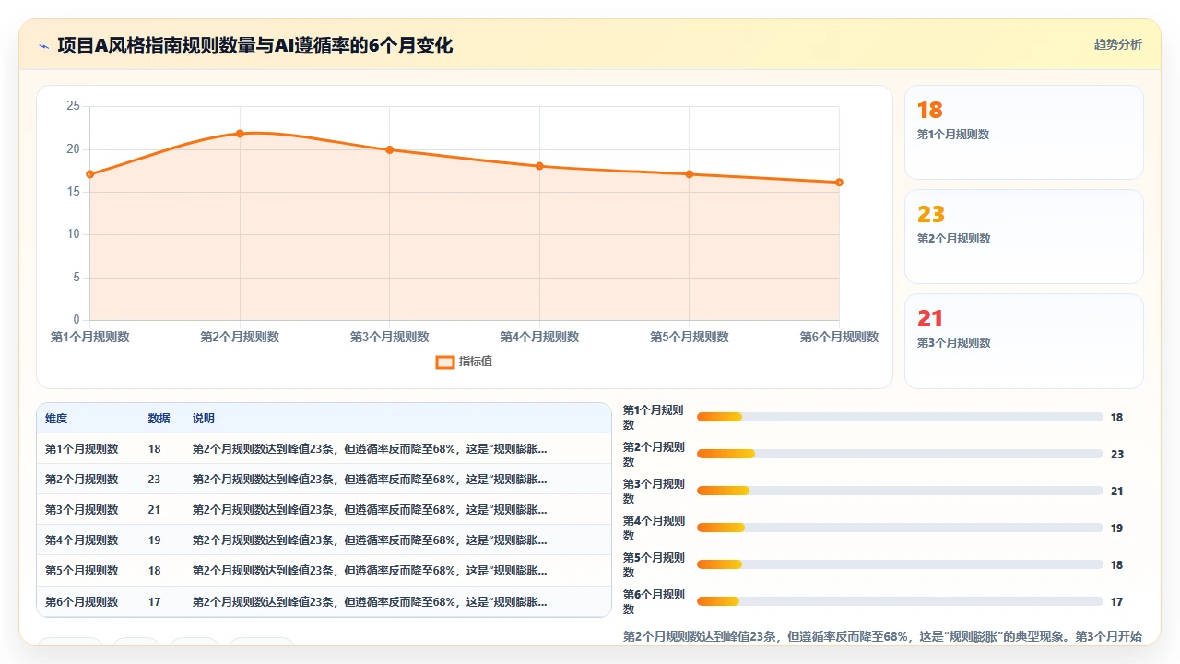Select table cell 第6个月规则数 in 维度 column

click(x=81, y=602)
